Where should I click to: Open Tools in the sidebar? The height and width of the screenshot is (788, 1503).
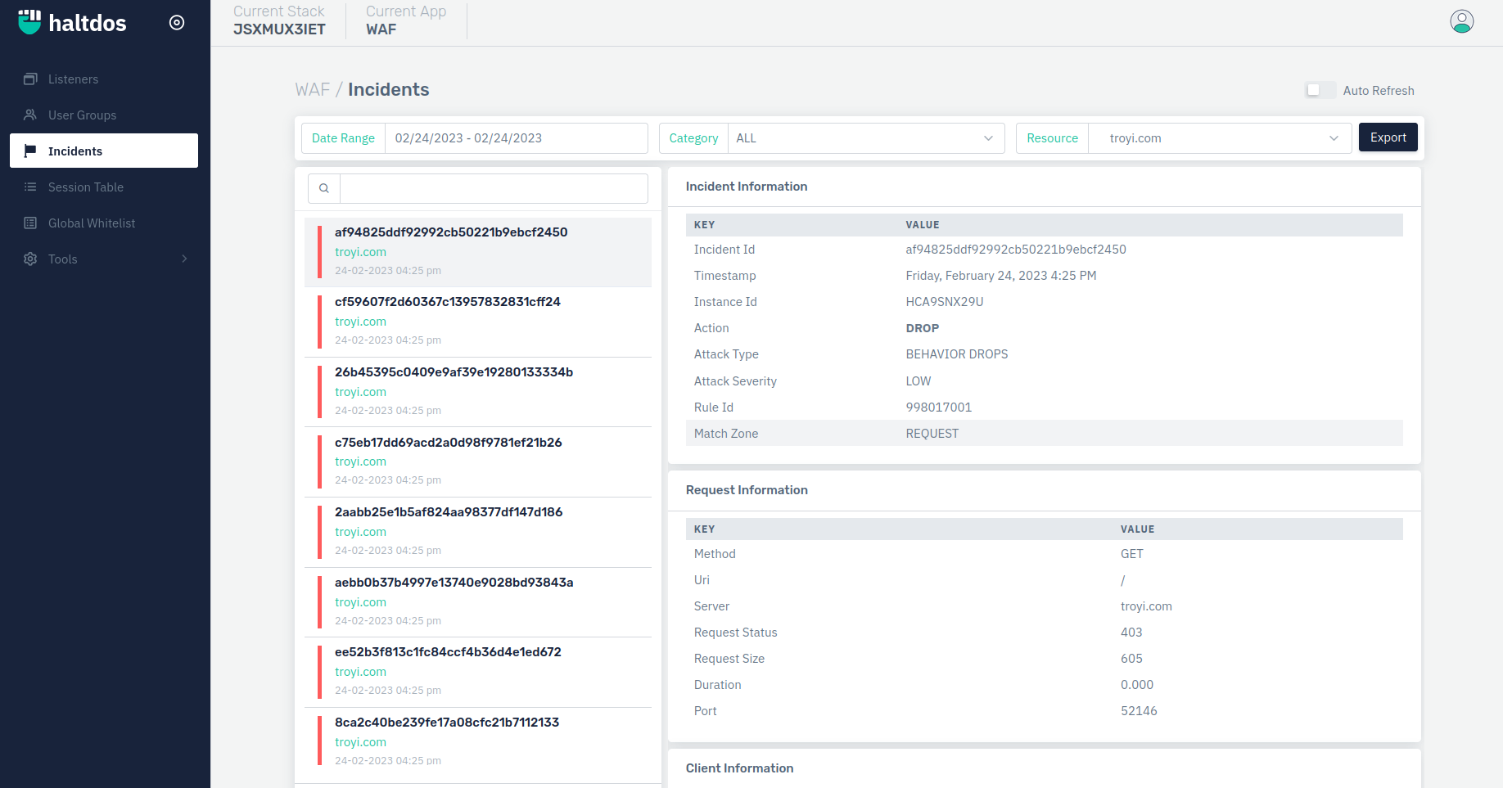click(104, 259)
